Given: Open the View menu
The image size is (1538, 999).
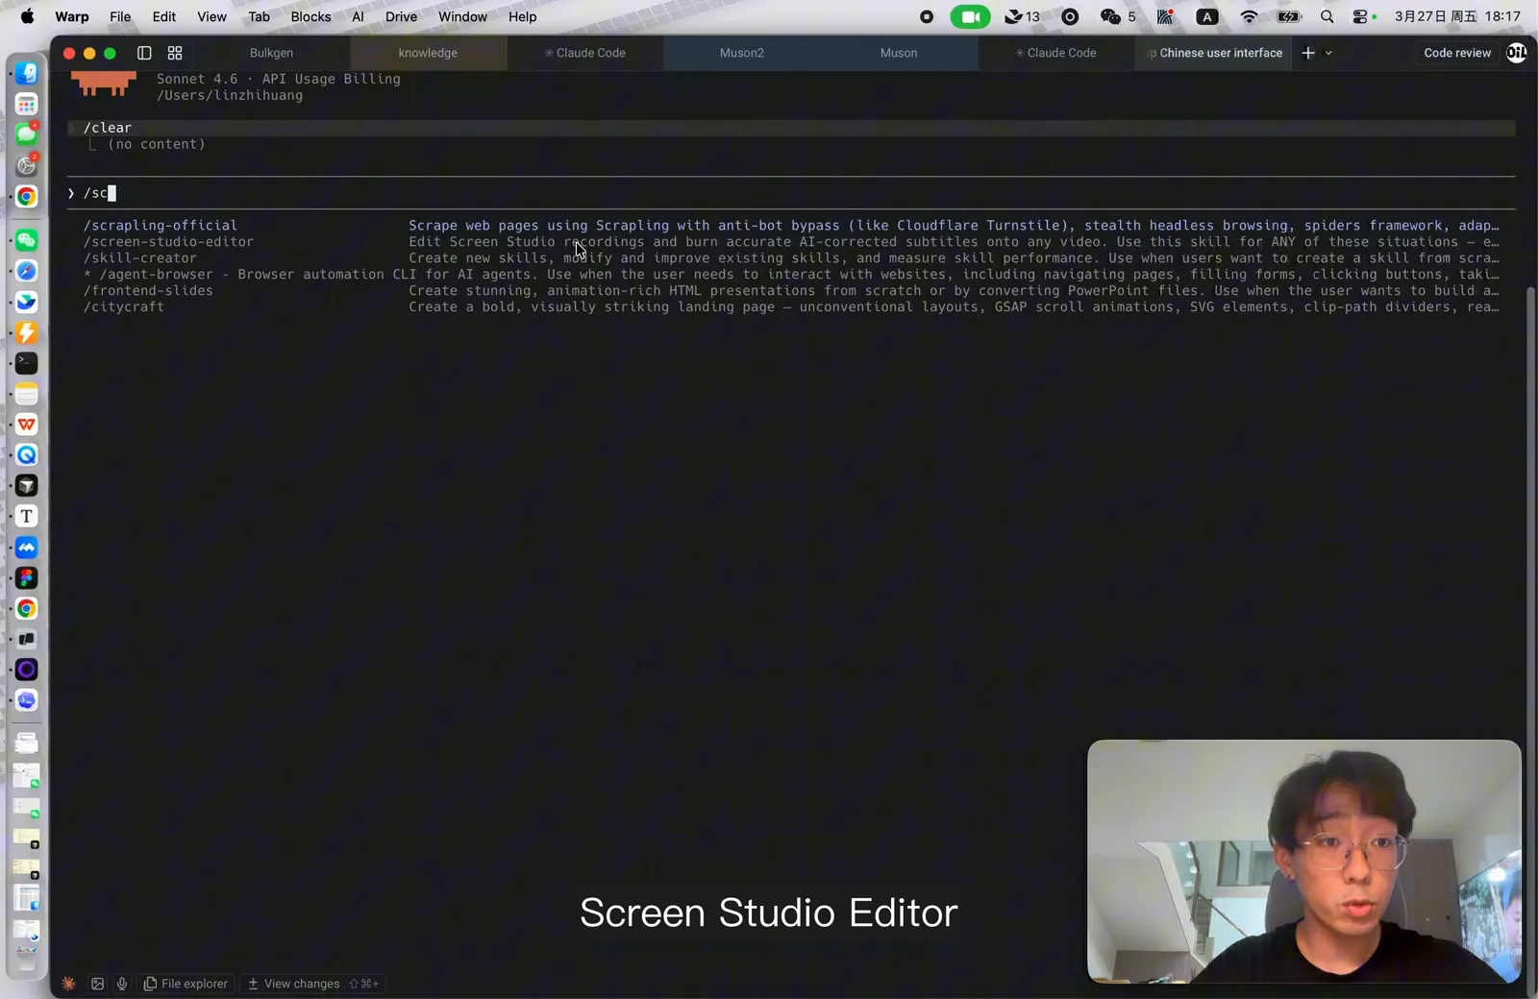Looking at the screenshot, I should [x=211, y=16].
